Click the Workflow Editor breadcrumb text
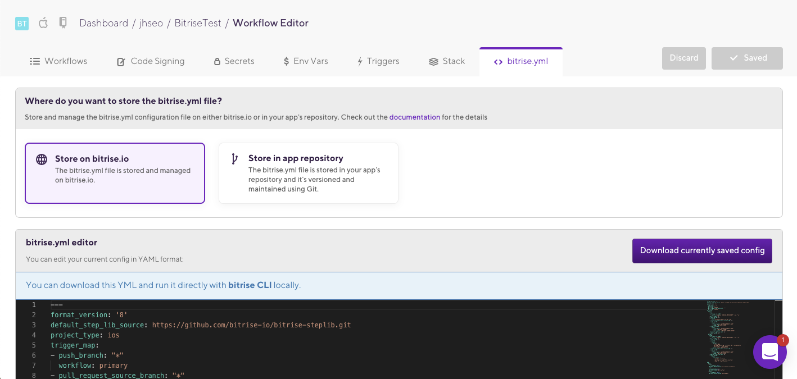 point(270,23)
